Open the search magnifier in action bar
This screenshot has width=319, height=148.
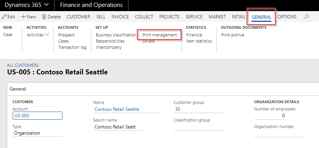click(x=306, y=17)
